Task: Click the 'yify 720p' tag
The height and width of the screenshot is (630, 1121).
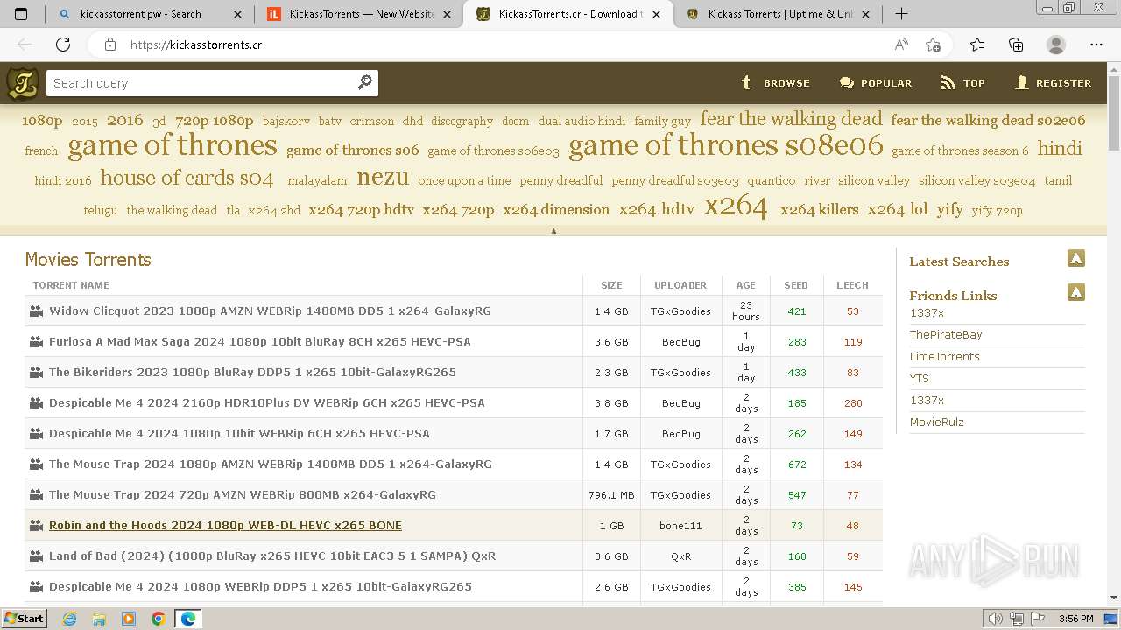Action: 997,210
